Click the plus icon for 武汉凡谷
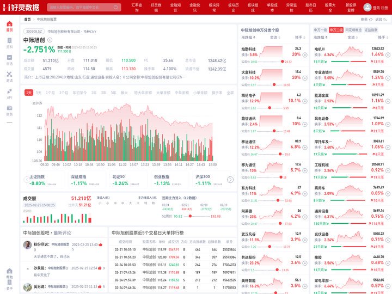 (305, 240)
